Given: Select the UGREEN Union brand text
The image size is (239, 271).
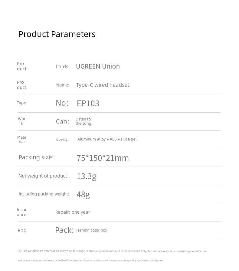Looking at the screenshot, I should 98,66.
